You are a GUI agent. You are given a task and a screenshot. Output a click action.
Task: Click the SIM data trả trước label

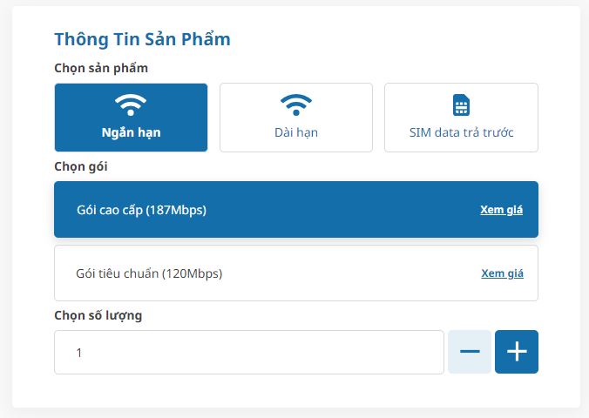click(461, 133)
